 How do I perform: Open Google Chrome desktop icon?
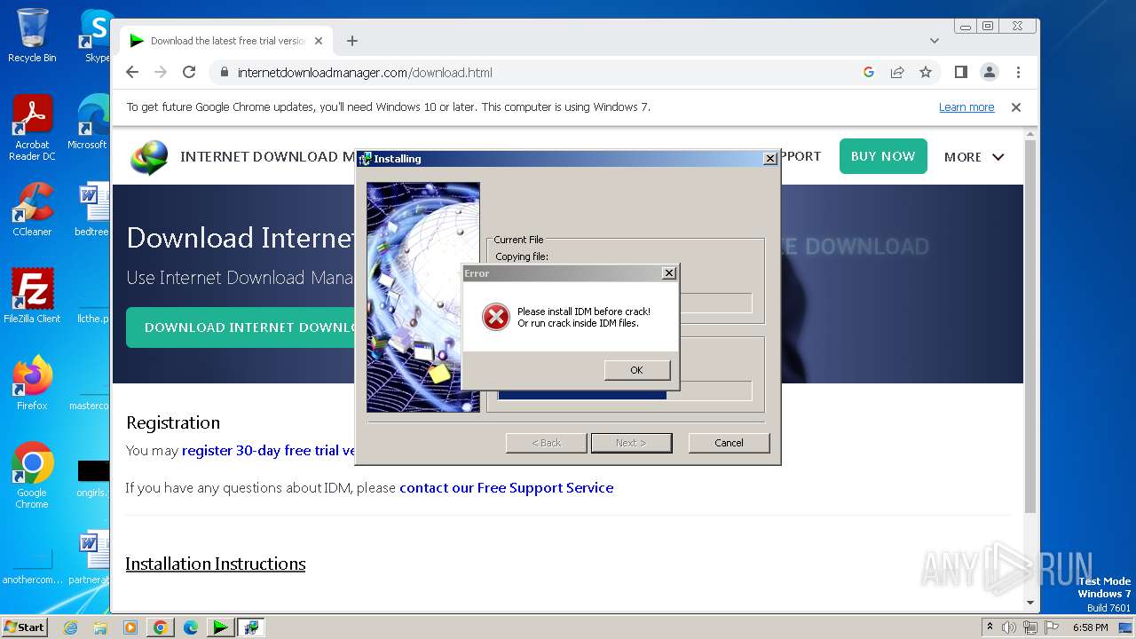point(32,475)
